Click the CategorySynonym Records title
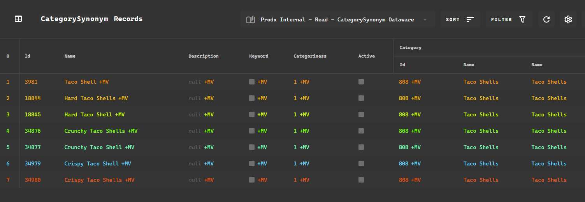 tap(91, 19)
